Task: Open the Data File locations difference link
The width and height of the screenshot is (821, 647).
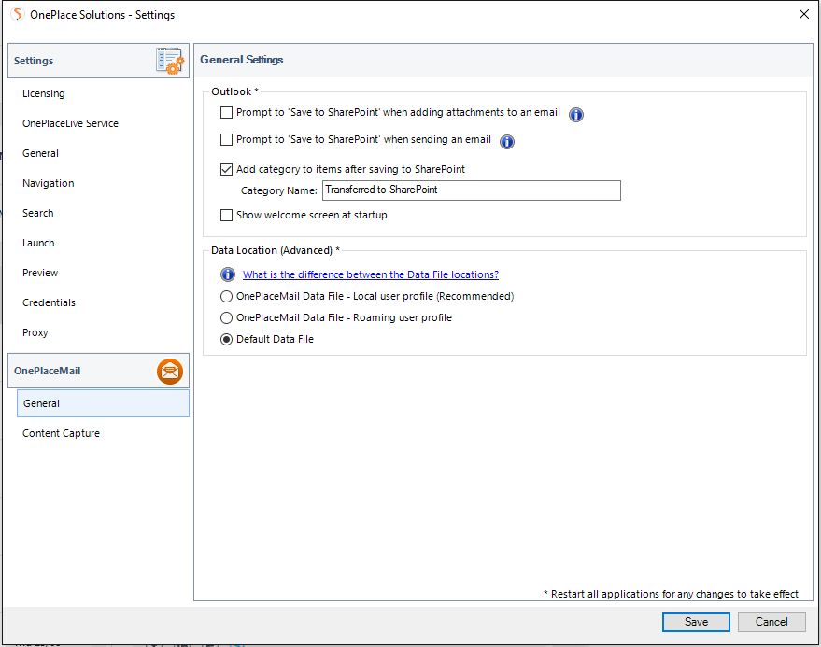Action: click(x=370, y=274)
